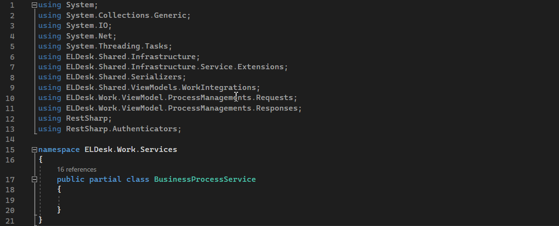Screen dimensions: 559x226
Task: Click RestSharp.Authenticators using statement
Action: (x=123, y=129)
